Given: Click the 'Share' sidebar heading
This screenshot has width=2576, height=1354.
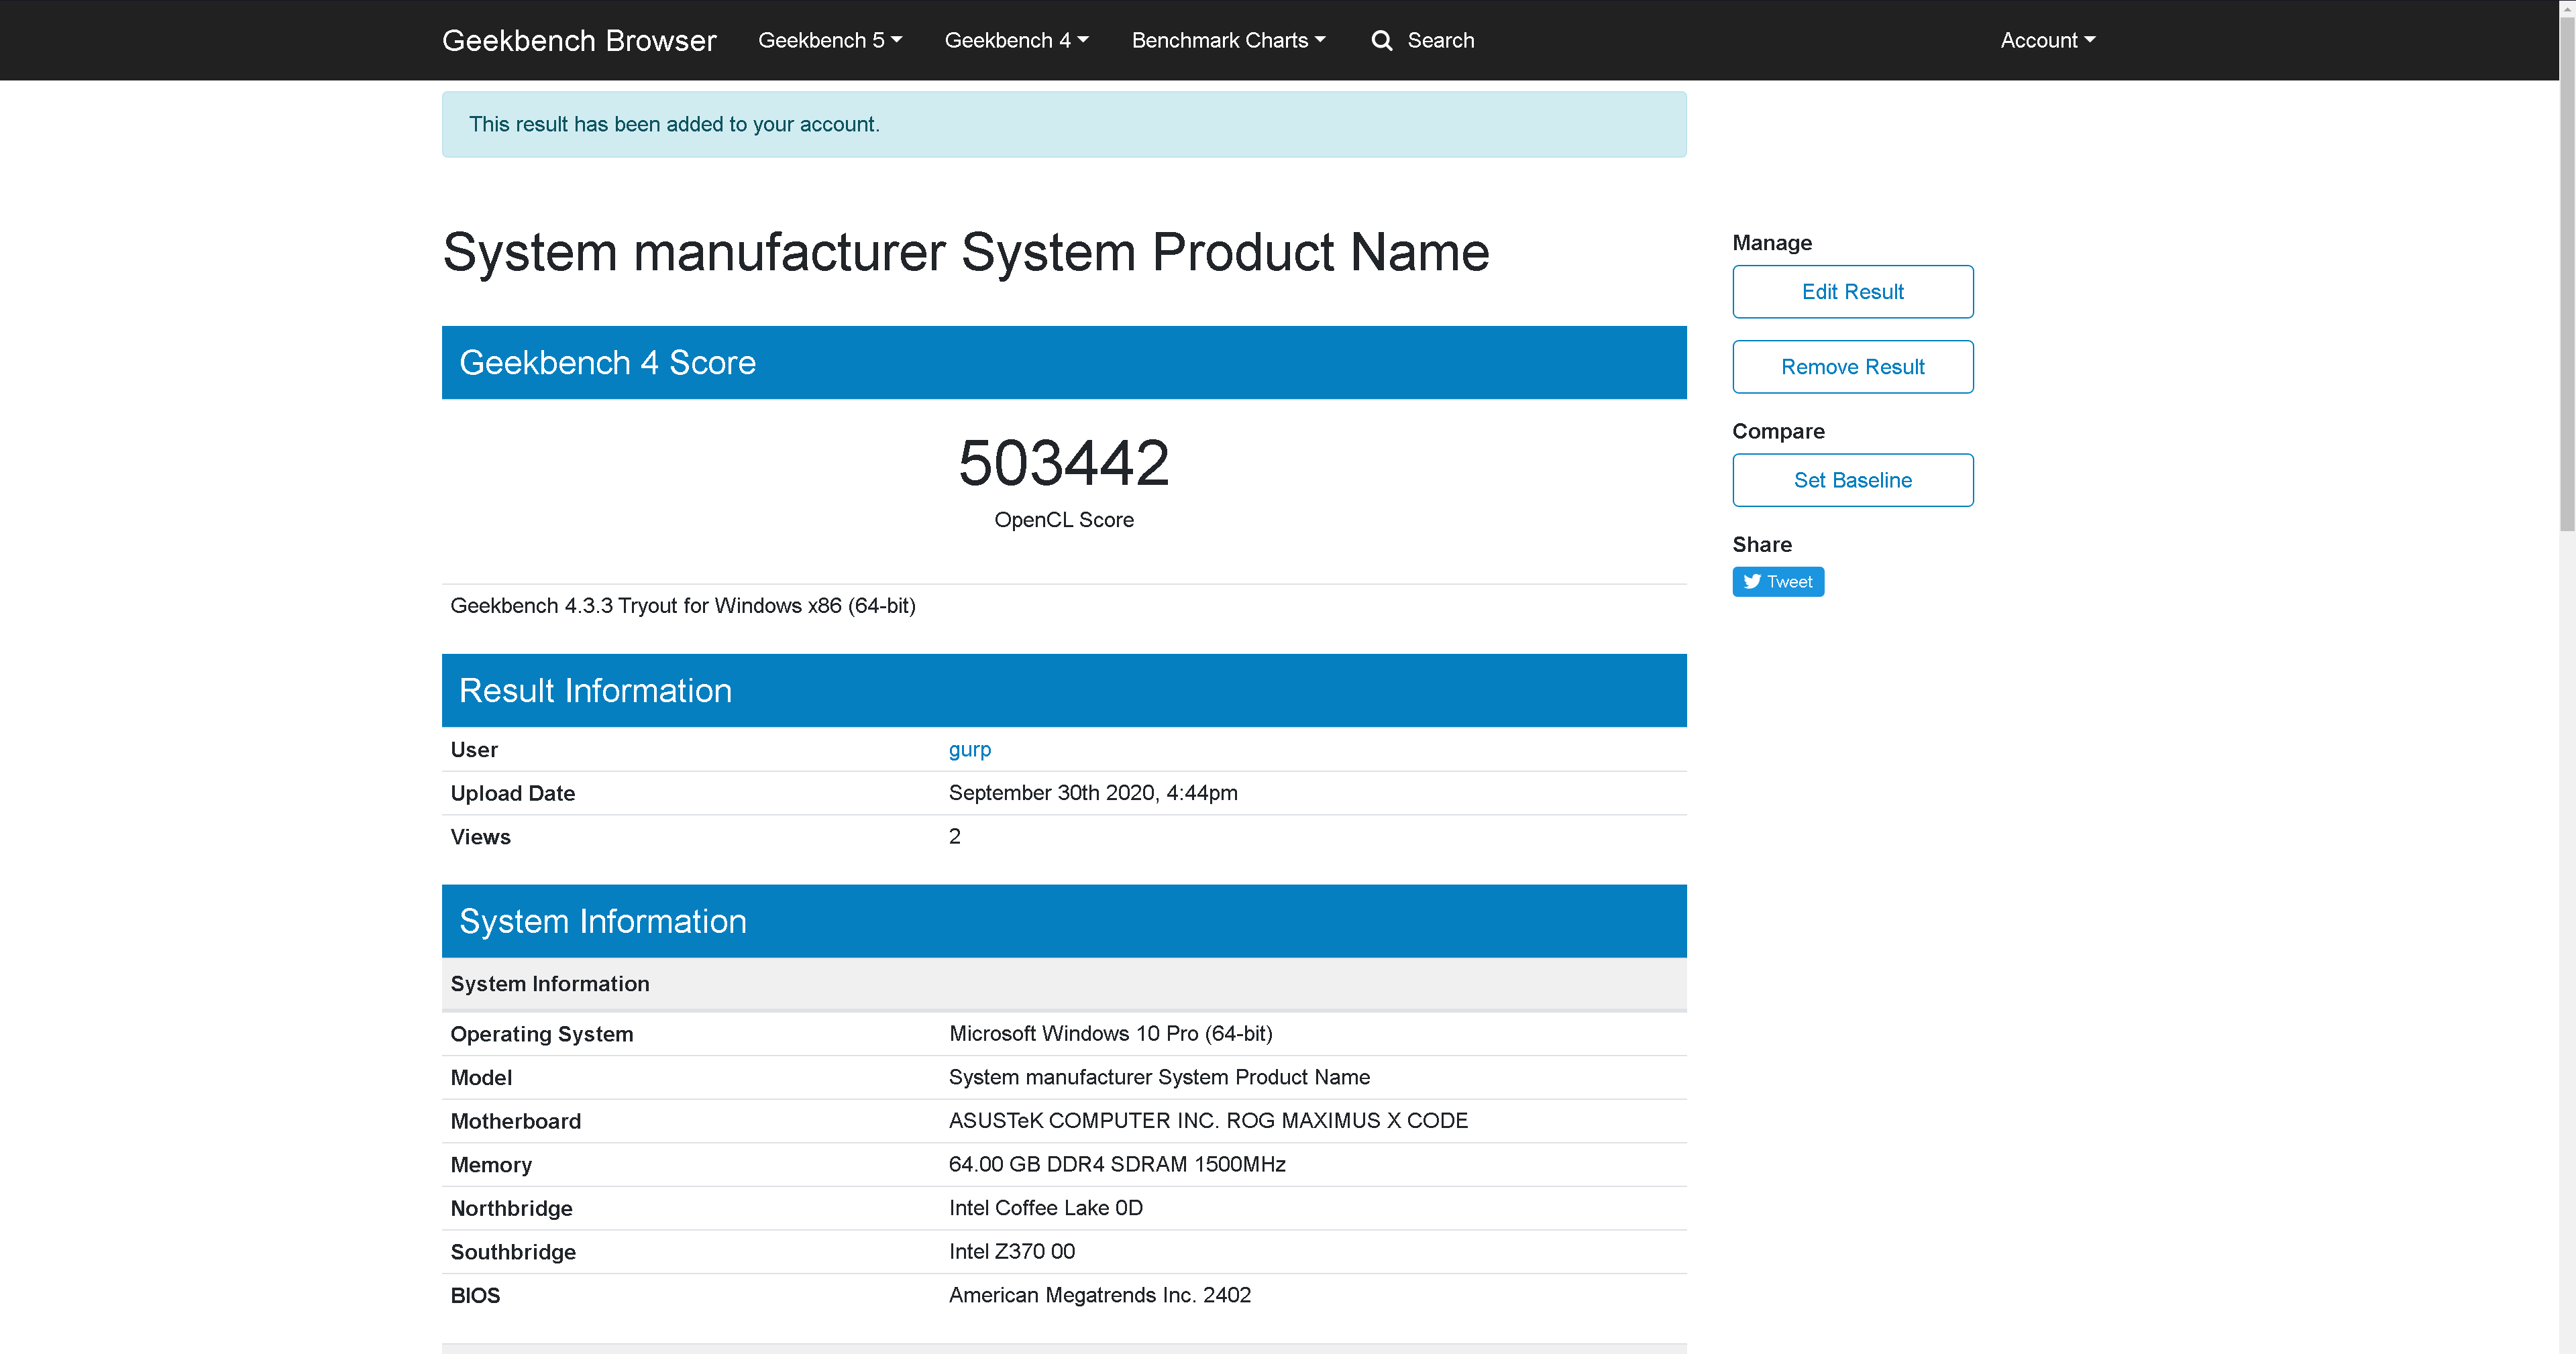Looking at the screenshot, I should (x=1762, y=545).
